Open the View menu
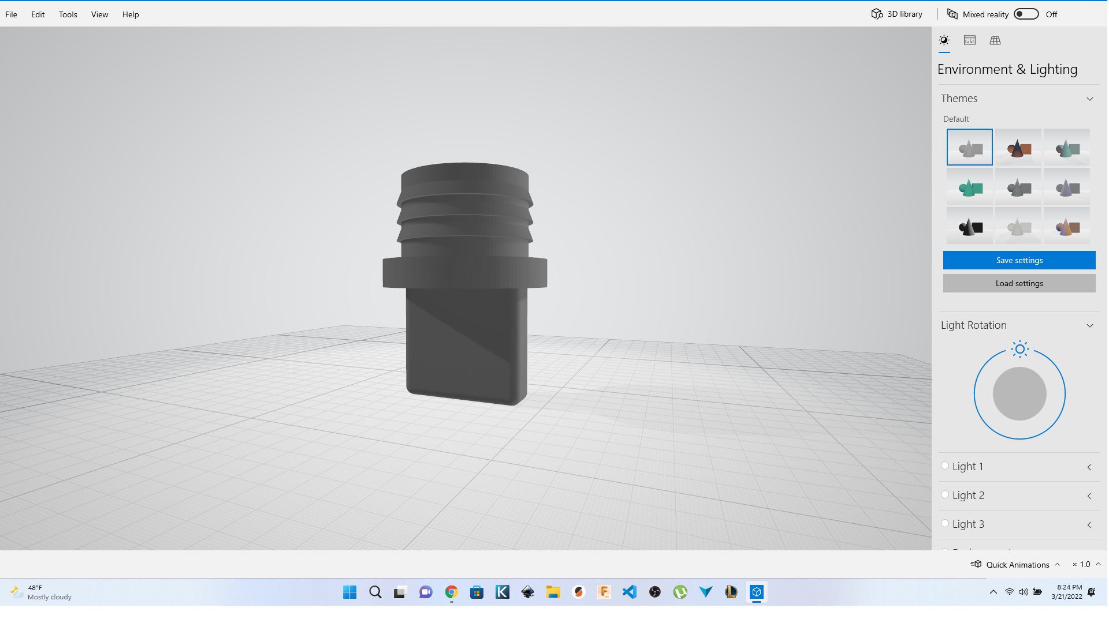The image size is (1109, 623). point(99,14)
